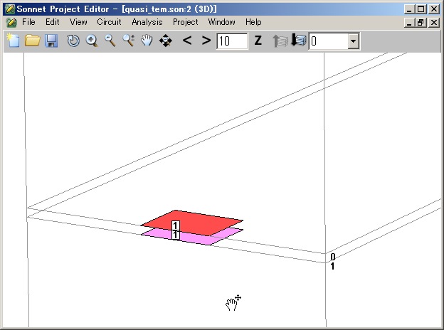Open the Help menu

tap(253, 22)
